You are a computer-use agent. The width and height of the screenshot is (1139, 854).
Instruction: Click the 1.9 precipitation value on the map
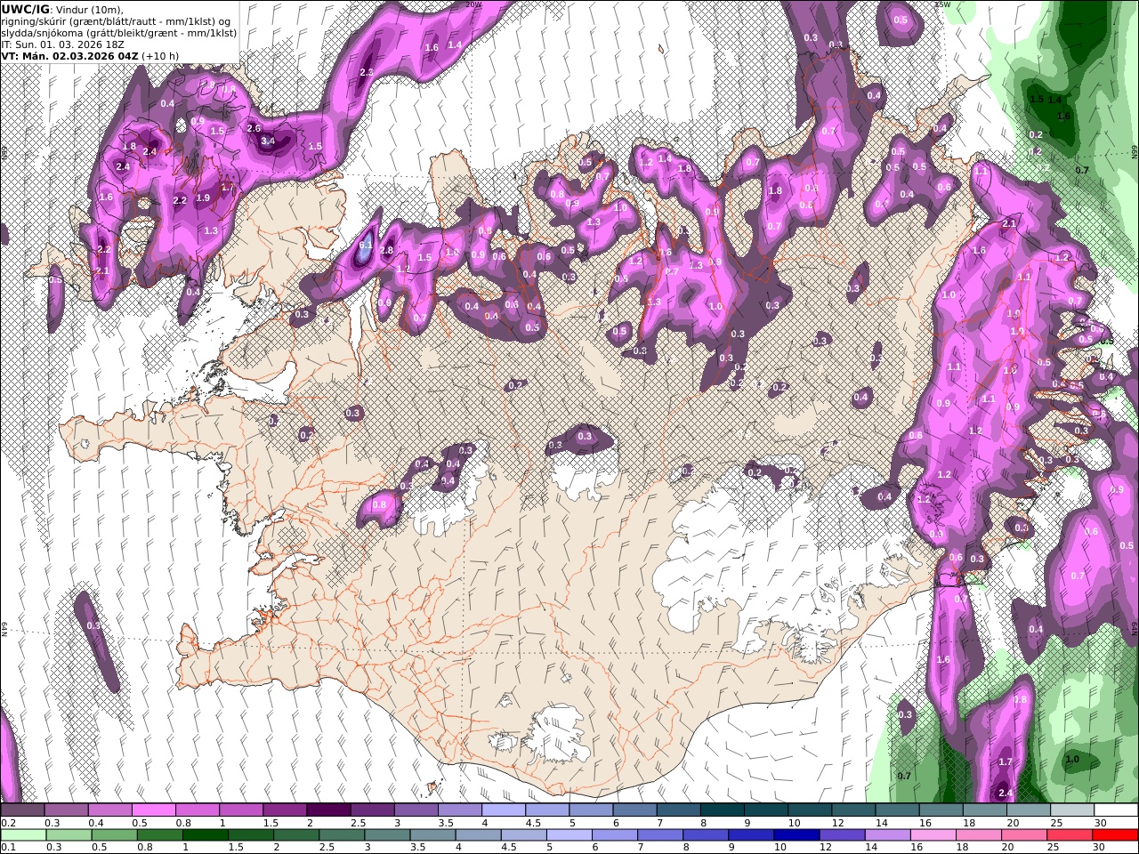(203, 198)
